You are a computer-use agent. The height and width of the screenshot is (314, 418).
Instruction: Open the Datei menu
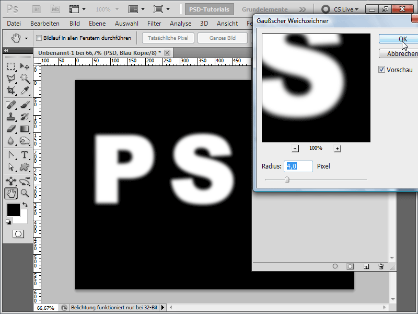tap(14, 24)
